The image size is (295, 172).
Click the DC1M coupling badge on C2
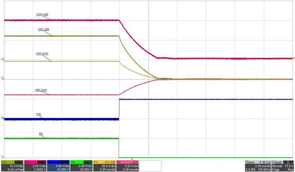pos(42,162)
